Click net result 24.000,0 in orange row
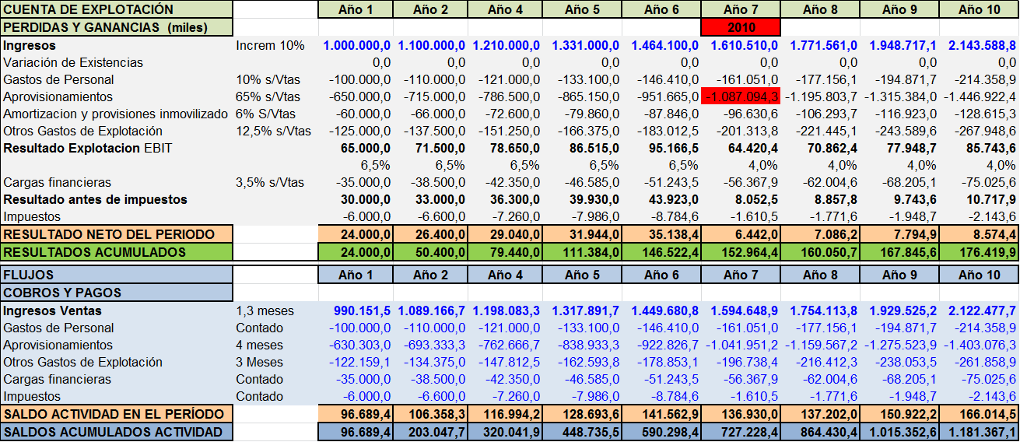 tap(355, 234)
